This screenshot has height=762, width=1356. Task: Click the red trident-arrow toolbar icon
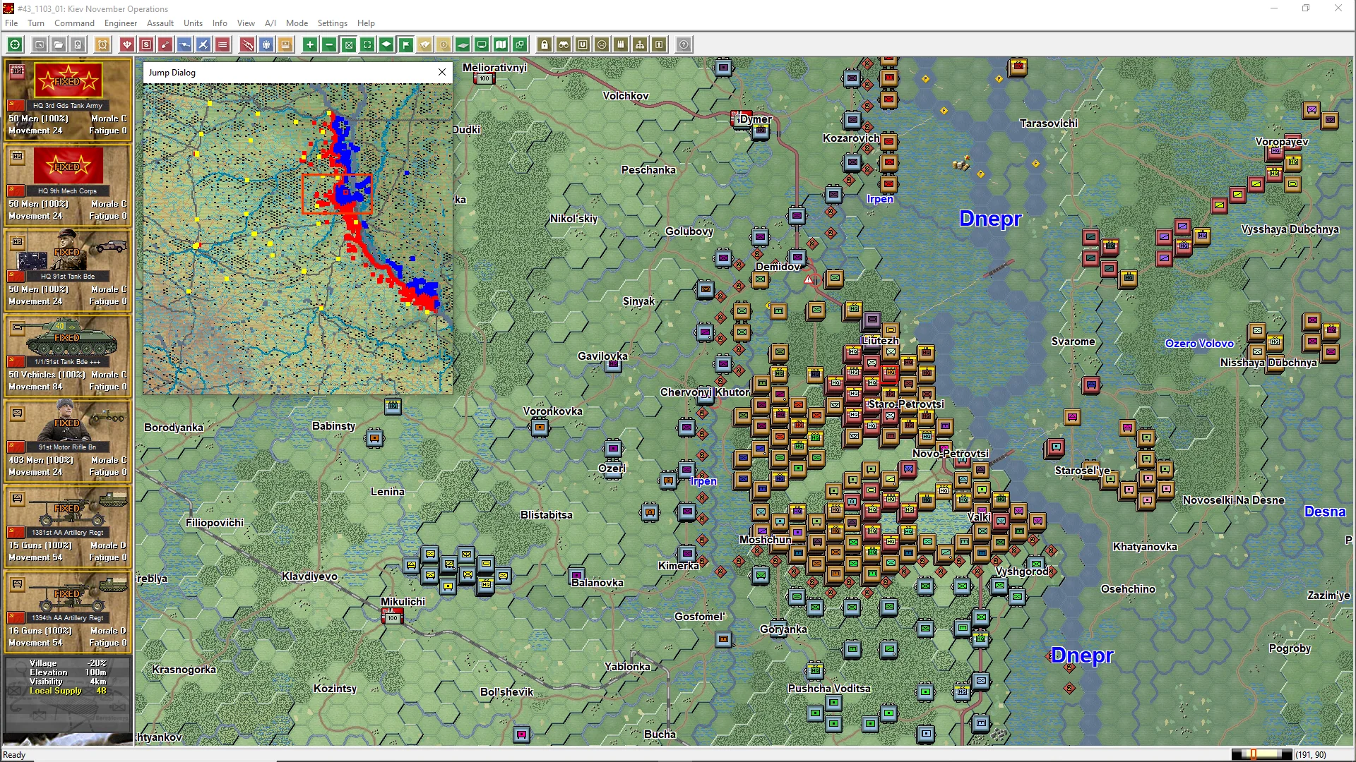coord(127,44)
